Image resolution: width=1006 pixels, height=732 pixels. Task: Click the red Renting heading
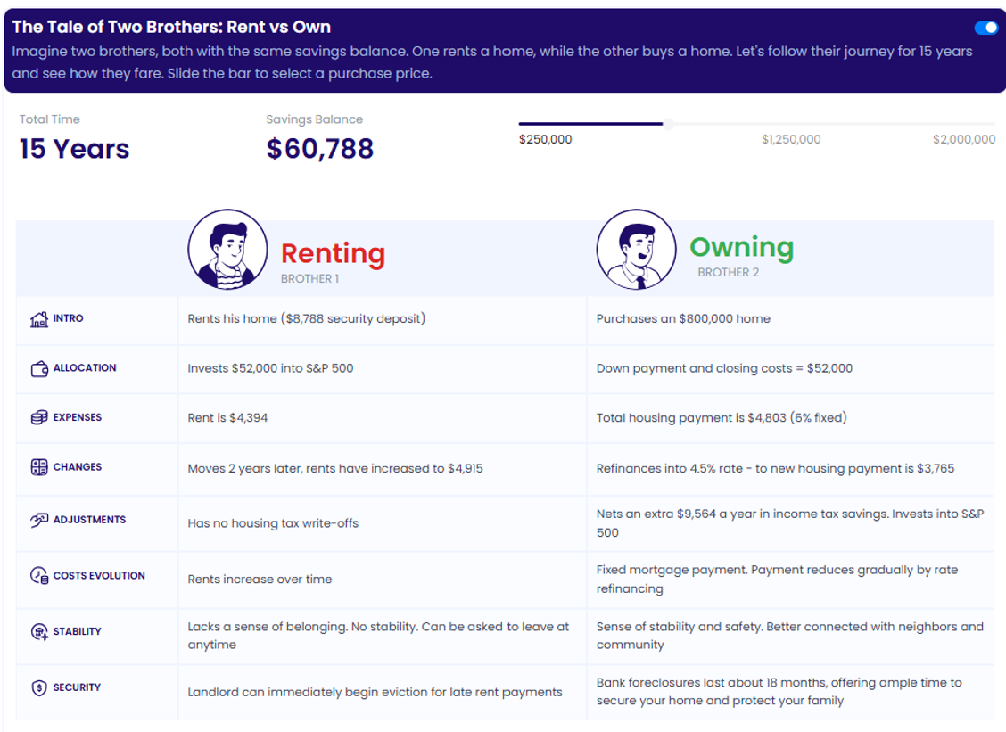333,253
